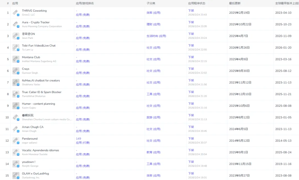The width and height of the screenshot is (299, 180).
Task: Select the 应用 column header
Action: point(15,3)
